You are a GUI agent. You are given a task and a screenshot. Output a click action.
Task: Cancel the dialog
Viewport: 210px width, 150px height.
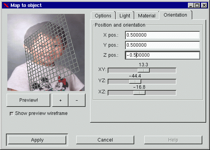coord(105,140)
